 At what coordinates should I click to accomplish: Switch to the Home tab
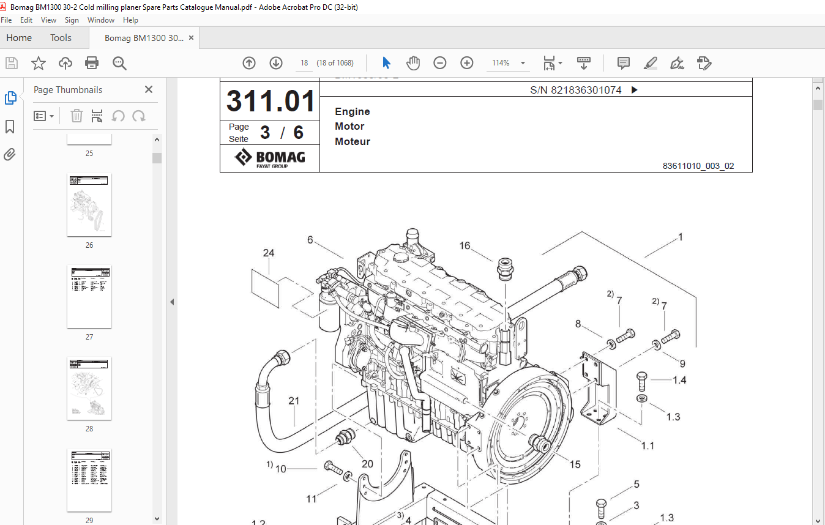(19, 38)
